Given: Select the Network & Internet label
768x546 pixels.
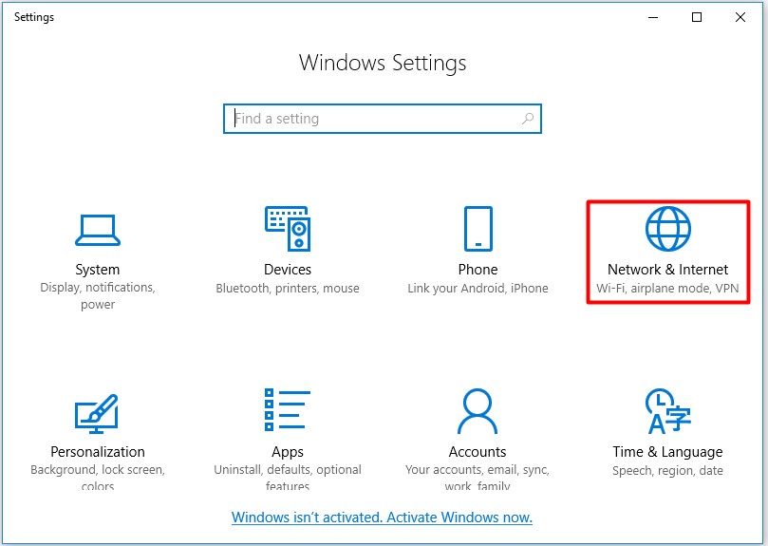Looking at the screenshot, I should tap(667, 270).
